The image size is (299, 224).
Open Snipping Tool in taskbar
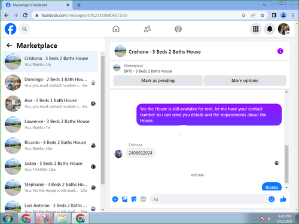(44, 219)
